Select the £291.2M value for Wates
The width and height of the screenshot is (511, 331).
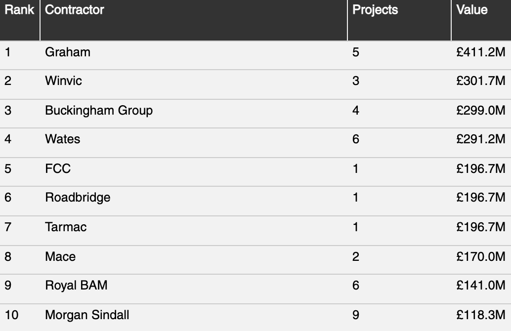tap(481, 139)
